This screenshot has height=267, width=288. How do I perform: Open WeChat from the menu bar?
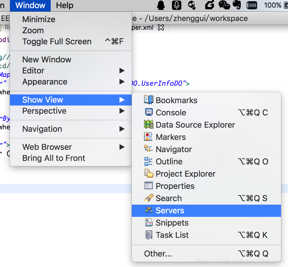click(224, 5)
